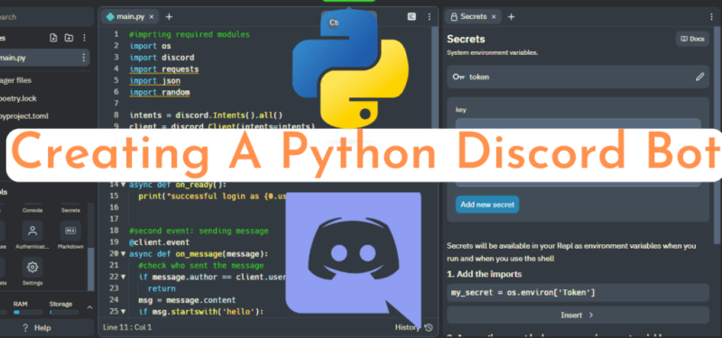Open the Settings gear tool

[32, 267]
